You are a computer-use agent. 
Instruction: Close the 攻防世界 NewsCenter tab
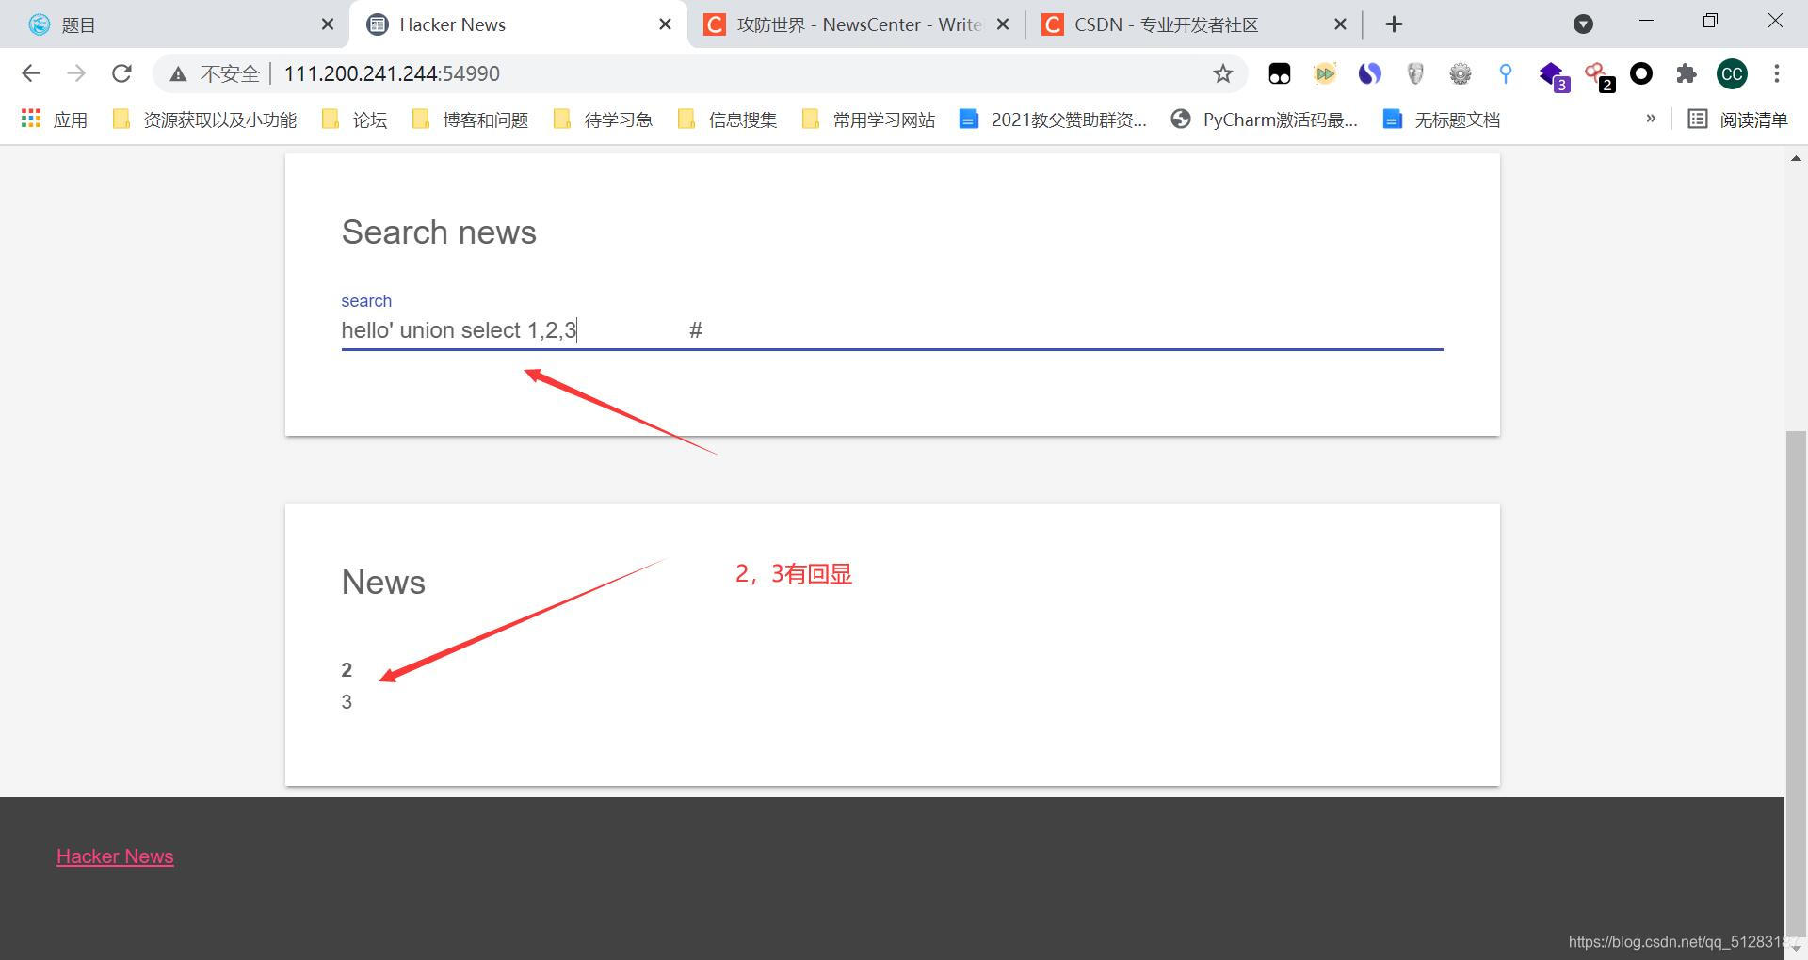1003,24
